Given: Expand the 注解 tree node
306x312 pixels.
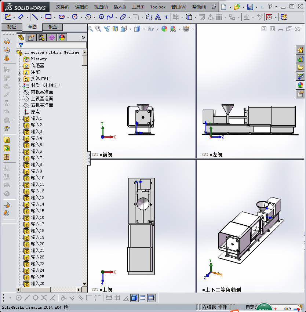Looking at the screenshot, I should click(19, 73).
